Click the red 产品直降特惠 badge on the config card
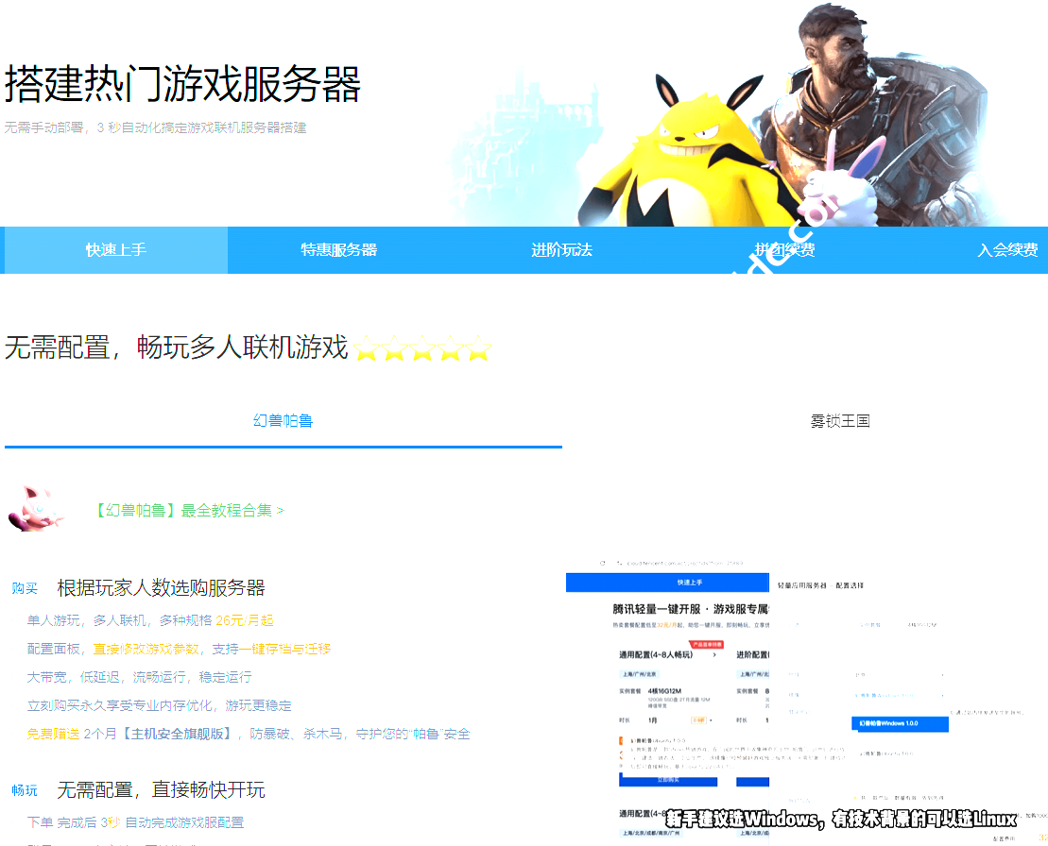The width and height of the screenshot is (1048, 846). point(706,644)
